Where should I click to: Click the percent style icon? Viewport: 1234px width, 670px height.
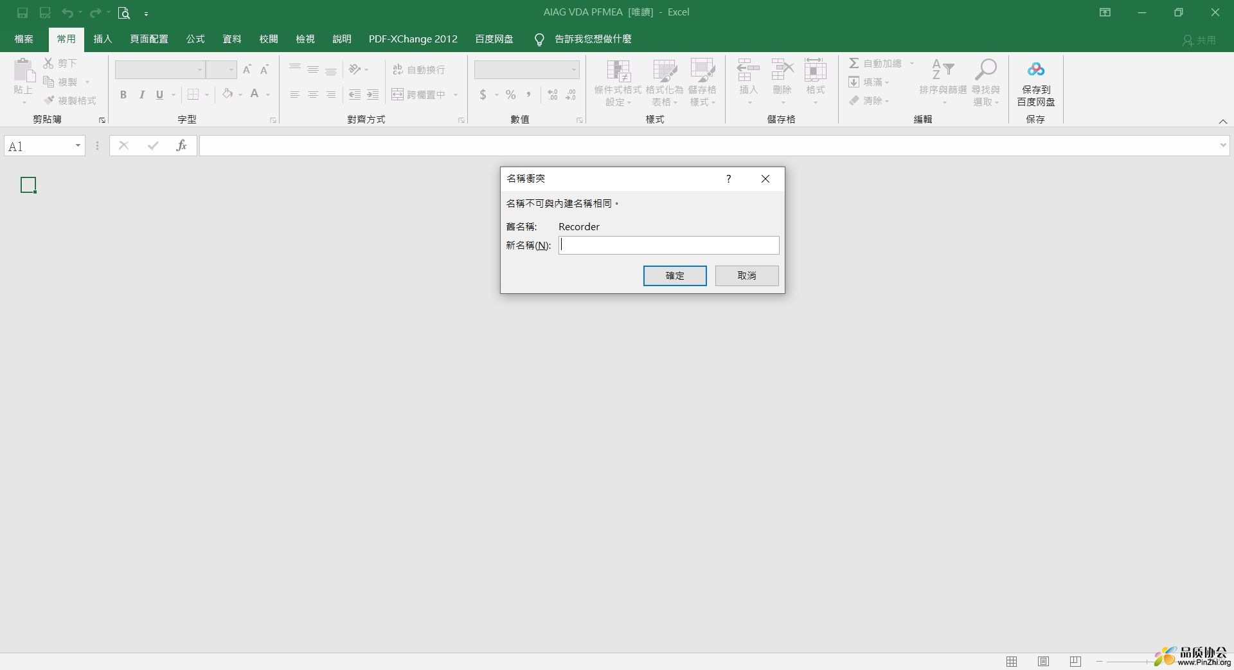tap(511, 95)
